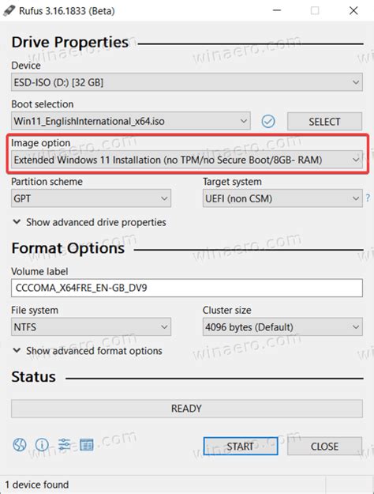Click the '1 device found' status text
The image size is (374, 494).
coord(37,485)
